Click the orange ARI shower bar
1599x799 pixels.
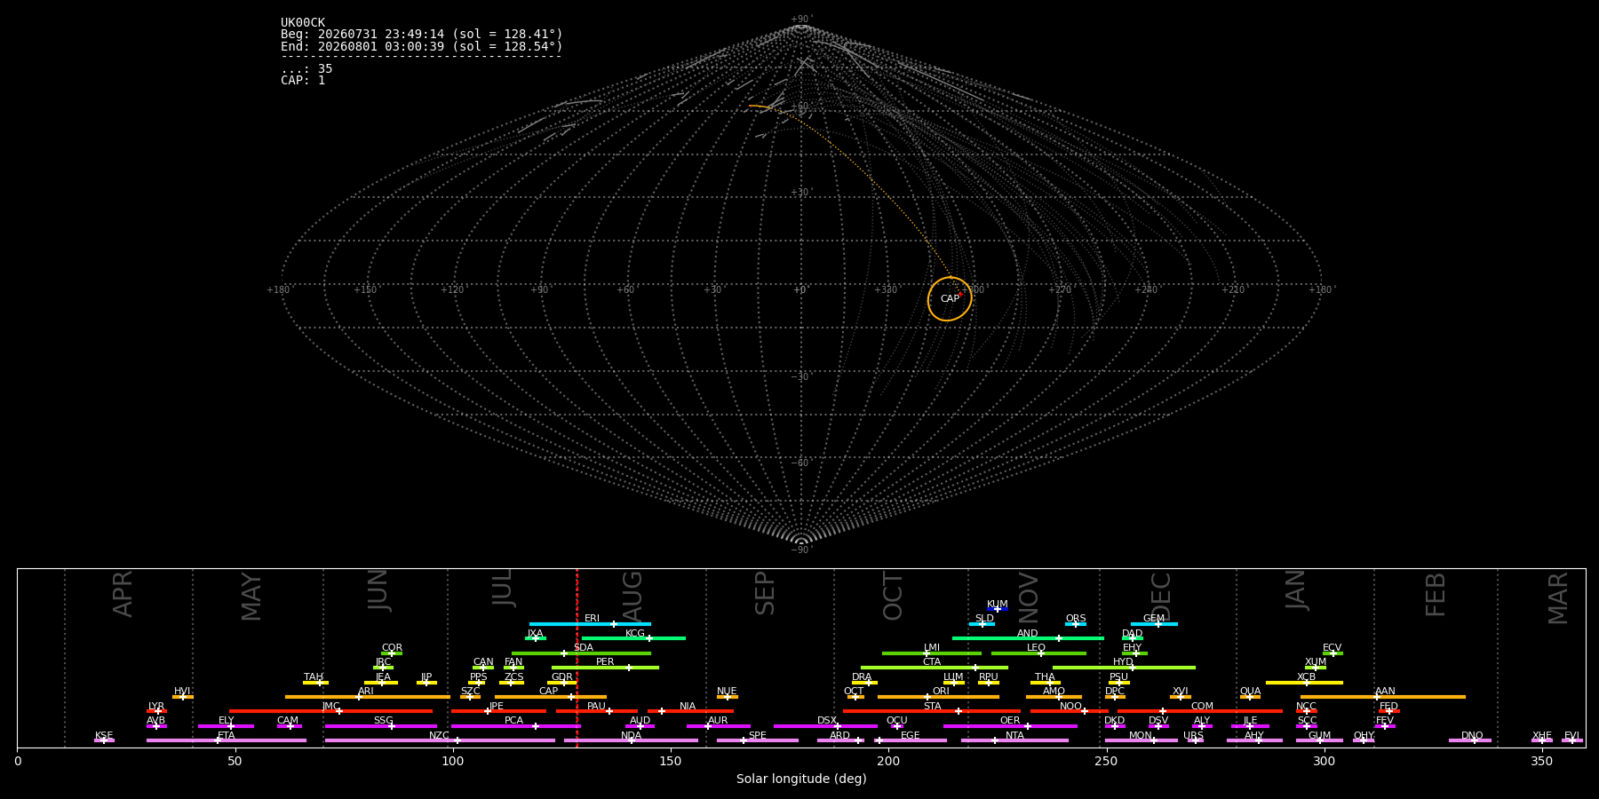tap(368, 697)
